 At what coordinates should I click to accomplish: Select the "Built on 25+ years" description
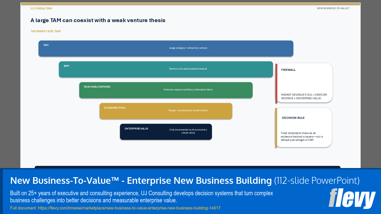[x=142, y=197]
